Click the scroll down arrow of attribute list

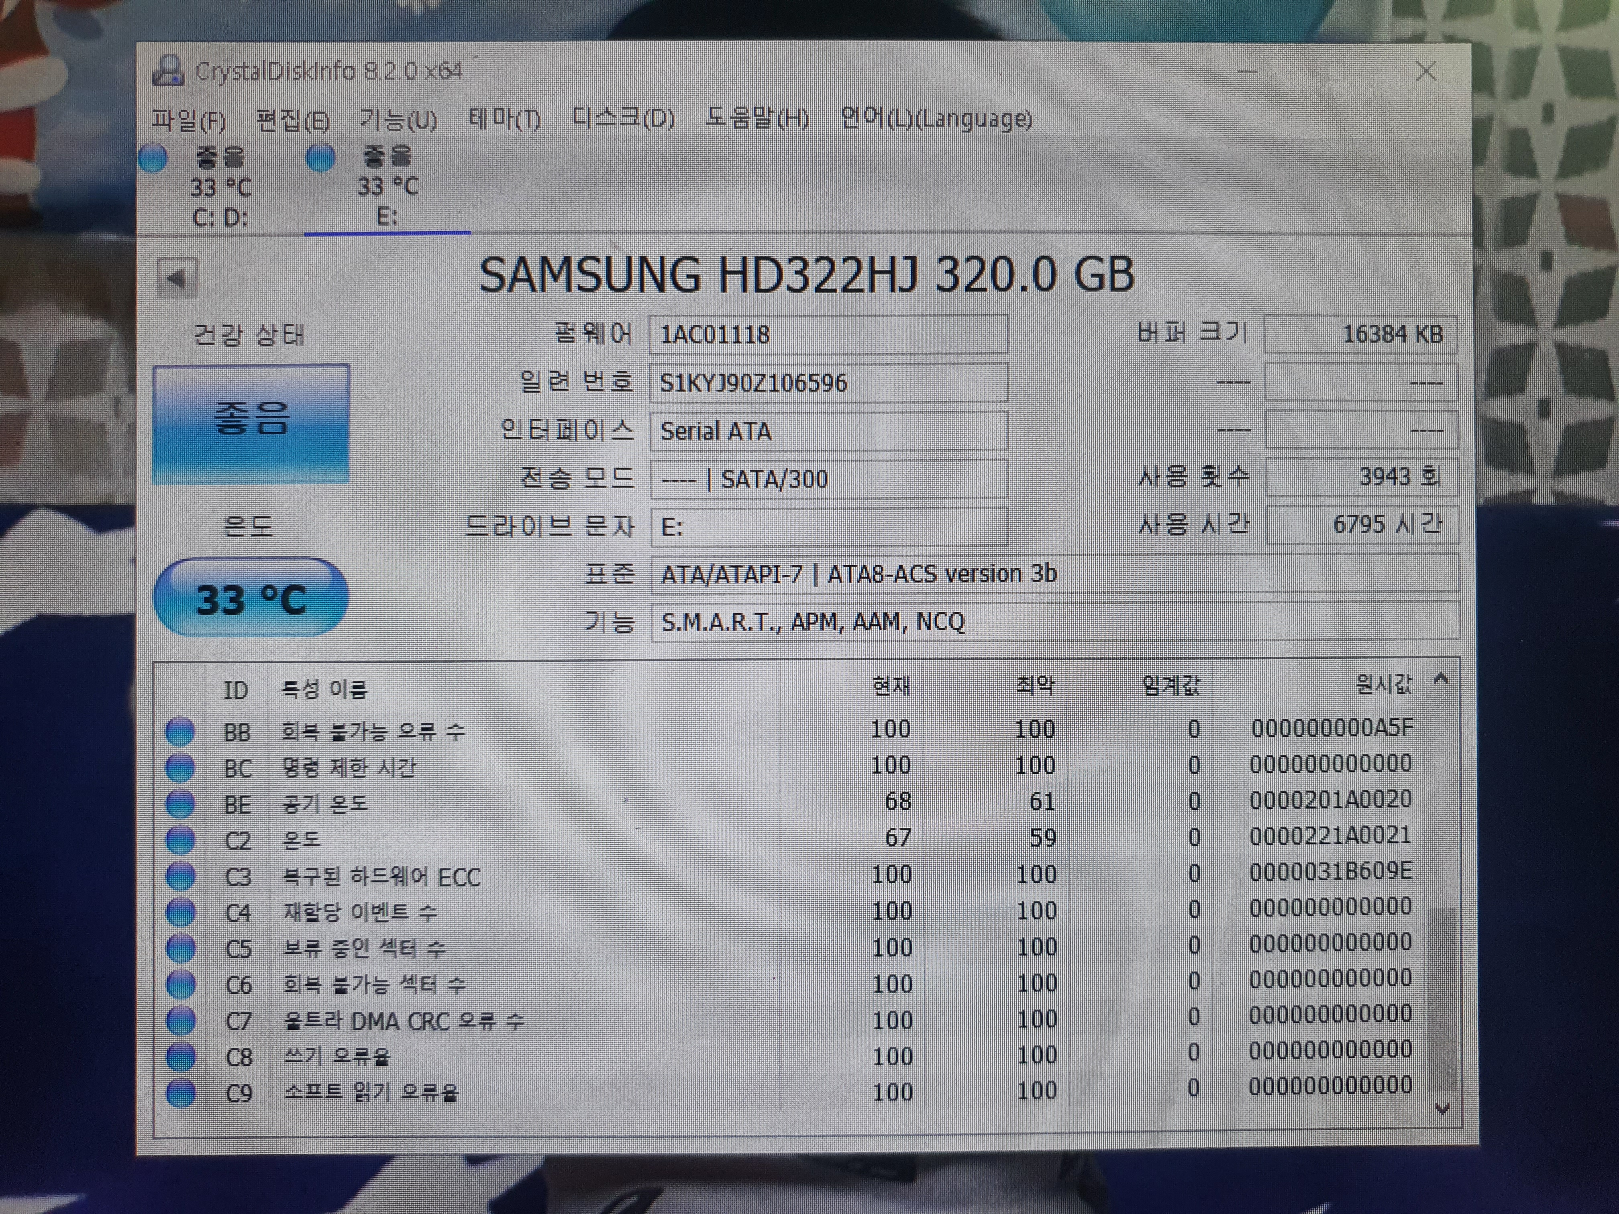(1442, 1109)
